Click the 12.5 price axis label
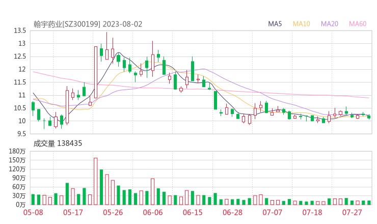Viewport: 377px width, 224px height. (20, 57)
